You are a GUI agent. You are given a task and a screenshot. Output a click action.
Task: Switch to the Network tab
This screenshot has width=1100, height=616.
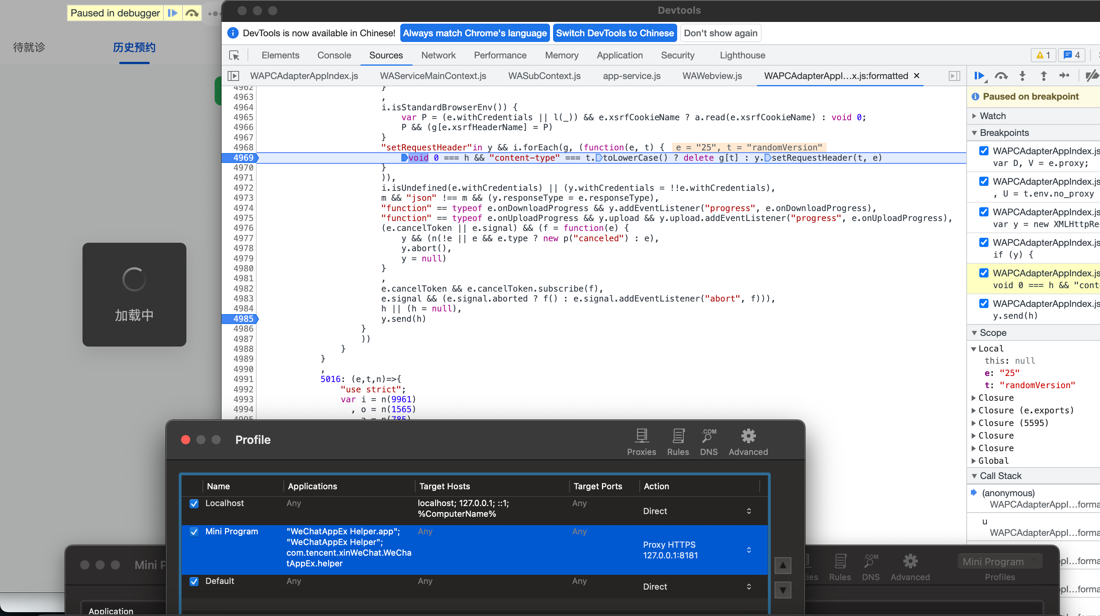tap(438, 55)
